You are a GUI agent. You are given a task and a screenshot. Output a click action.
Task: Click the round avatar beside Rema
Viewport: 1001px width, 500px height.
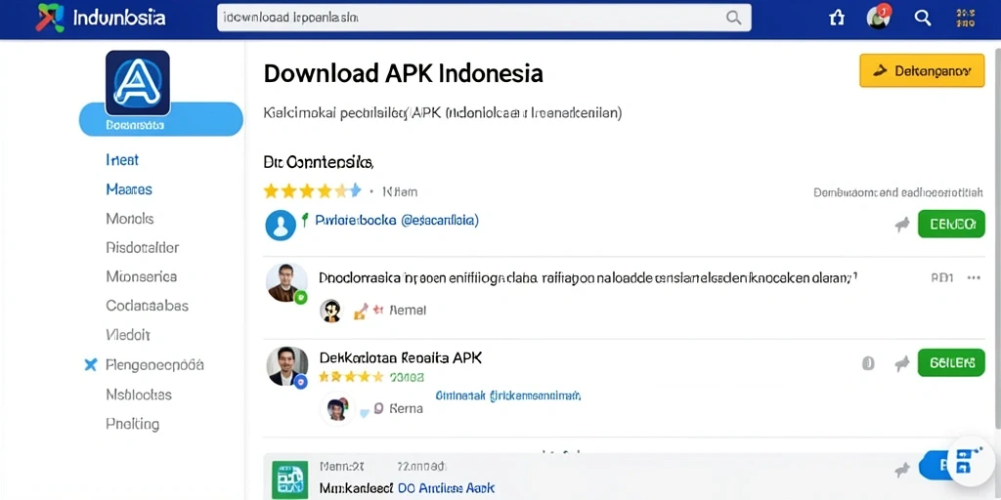(337, 409)
